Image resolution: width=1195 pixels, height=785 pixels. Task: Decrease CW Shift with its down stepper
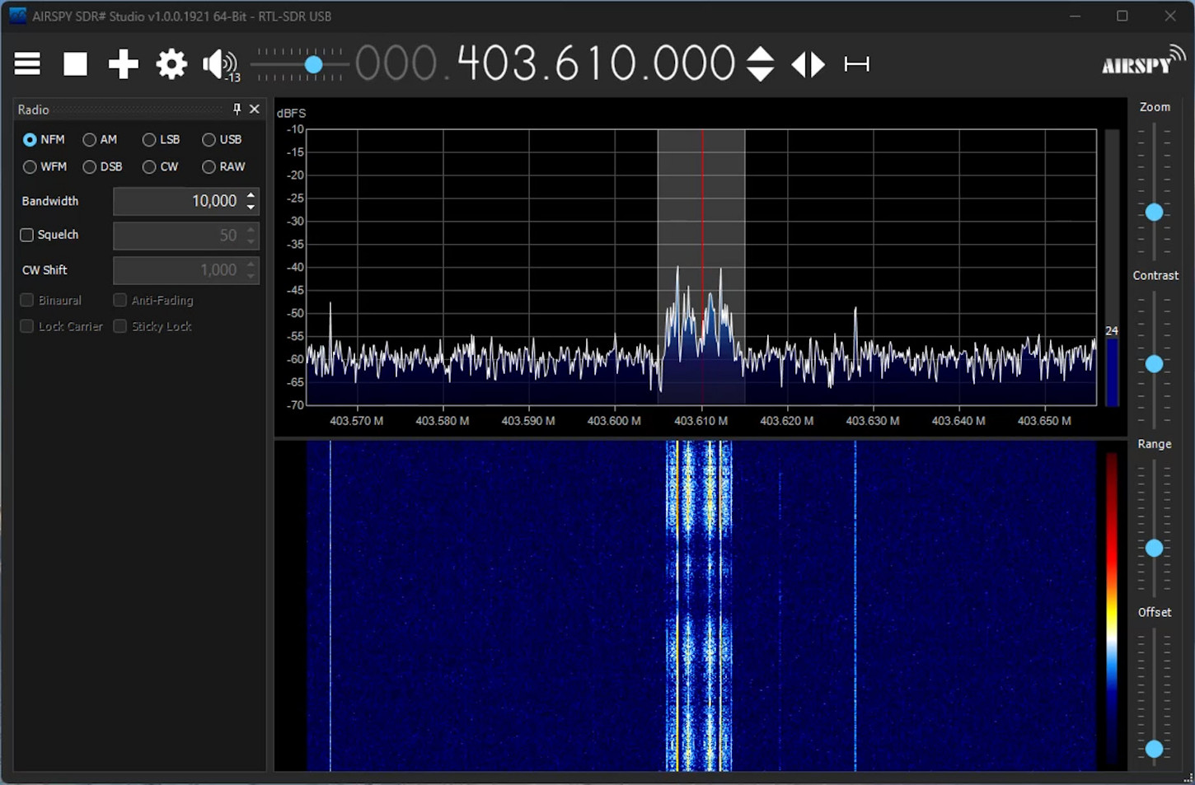(251, 275)
